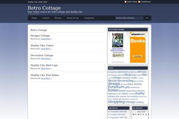Screen dimensions: 179x119
Task: Select the home tag
Action: (113, 90)
